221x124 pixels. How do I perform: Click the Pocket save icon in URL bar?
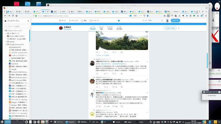pos(144,16)
